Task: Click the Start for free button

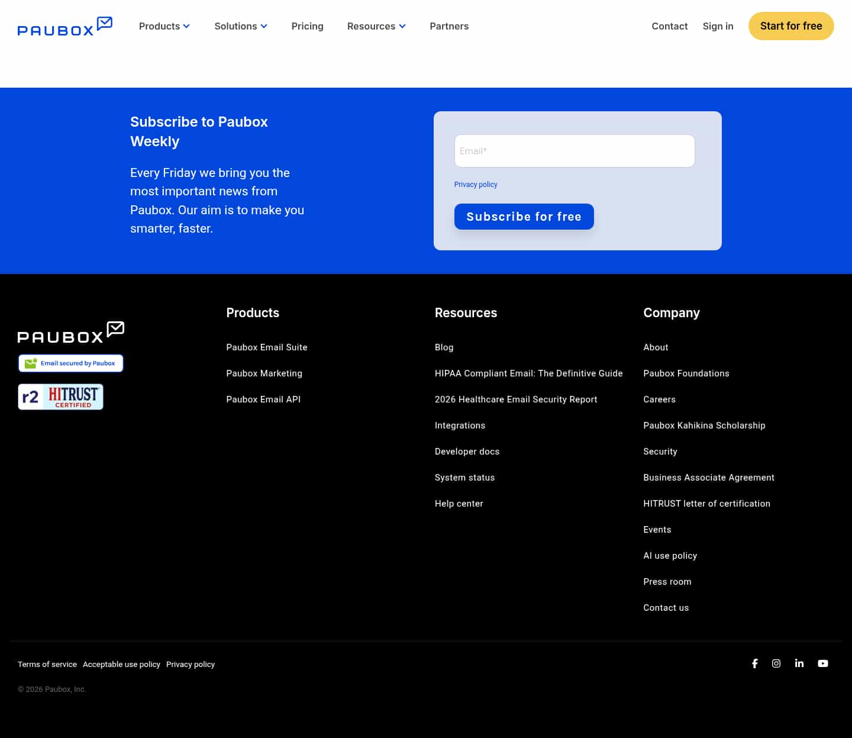Action: (x=791, y=26)
